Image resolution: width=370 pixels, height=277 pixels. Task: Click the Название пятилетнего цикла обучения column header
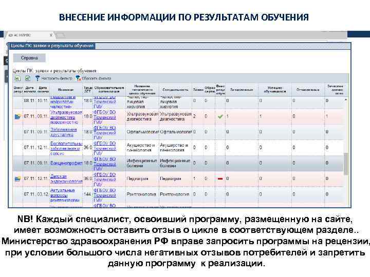(x=142, y=89)
